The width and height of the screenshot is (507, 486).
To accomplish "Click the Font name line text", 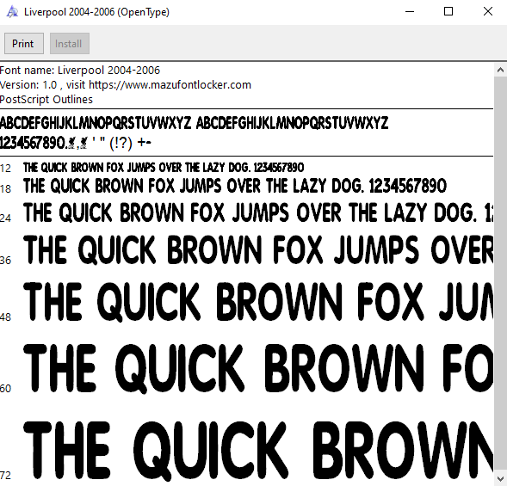I will (80, 71).
